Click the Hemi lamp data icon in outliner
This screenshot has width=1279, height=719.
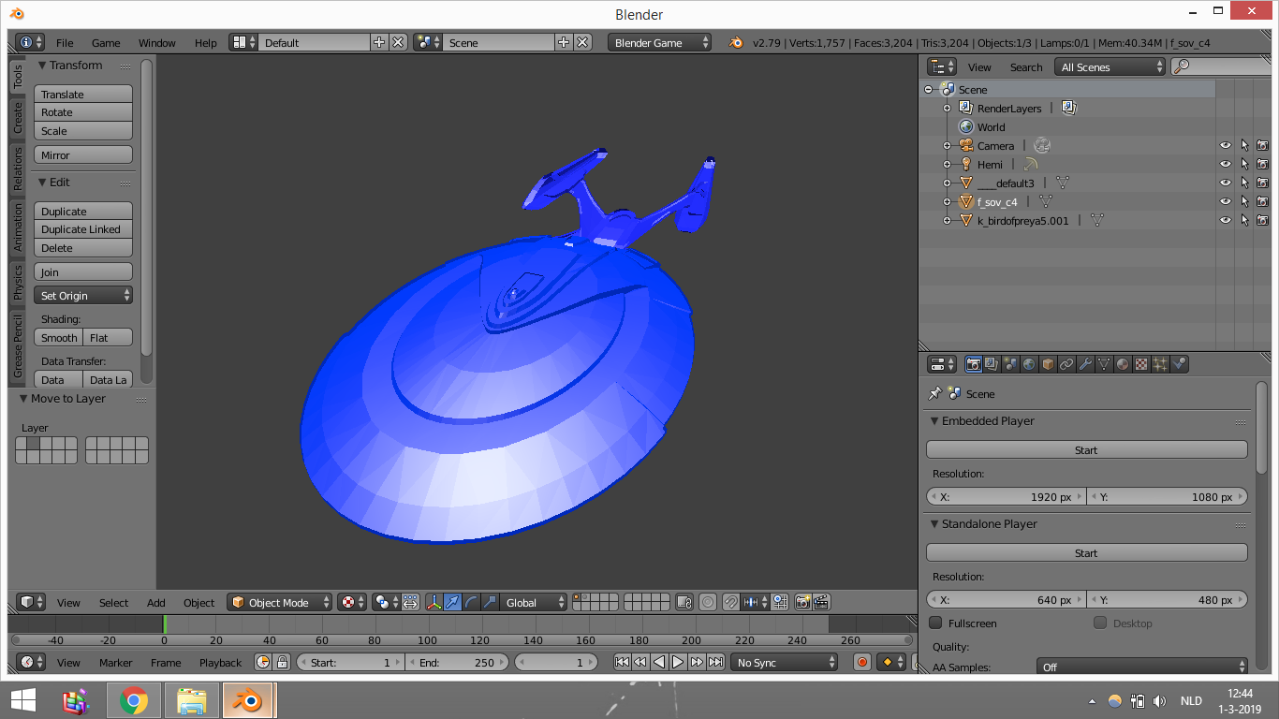pos(1030,164)
